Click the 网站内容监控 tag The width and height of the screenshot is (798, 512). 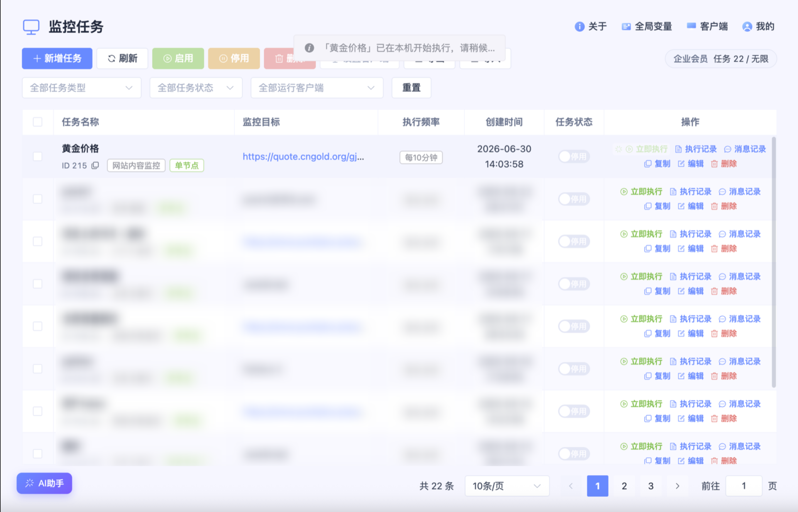[136, 165]
